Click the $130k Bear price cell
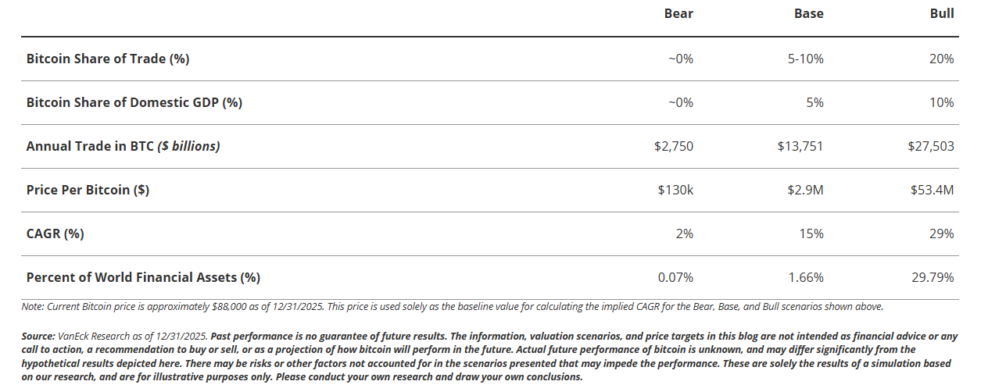Screen dimensions: 1006x392 click(x=675, y=190)
